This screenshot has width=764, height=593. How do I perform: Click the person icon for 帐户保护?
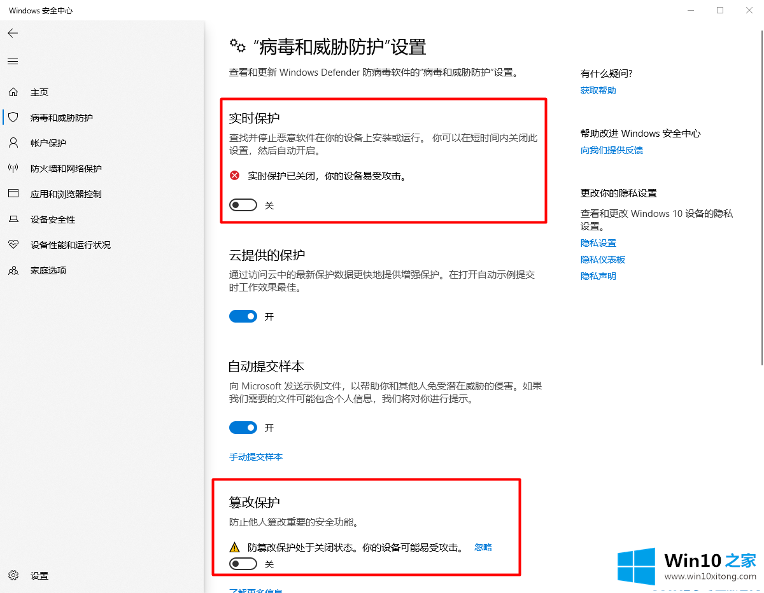point(13,143)
